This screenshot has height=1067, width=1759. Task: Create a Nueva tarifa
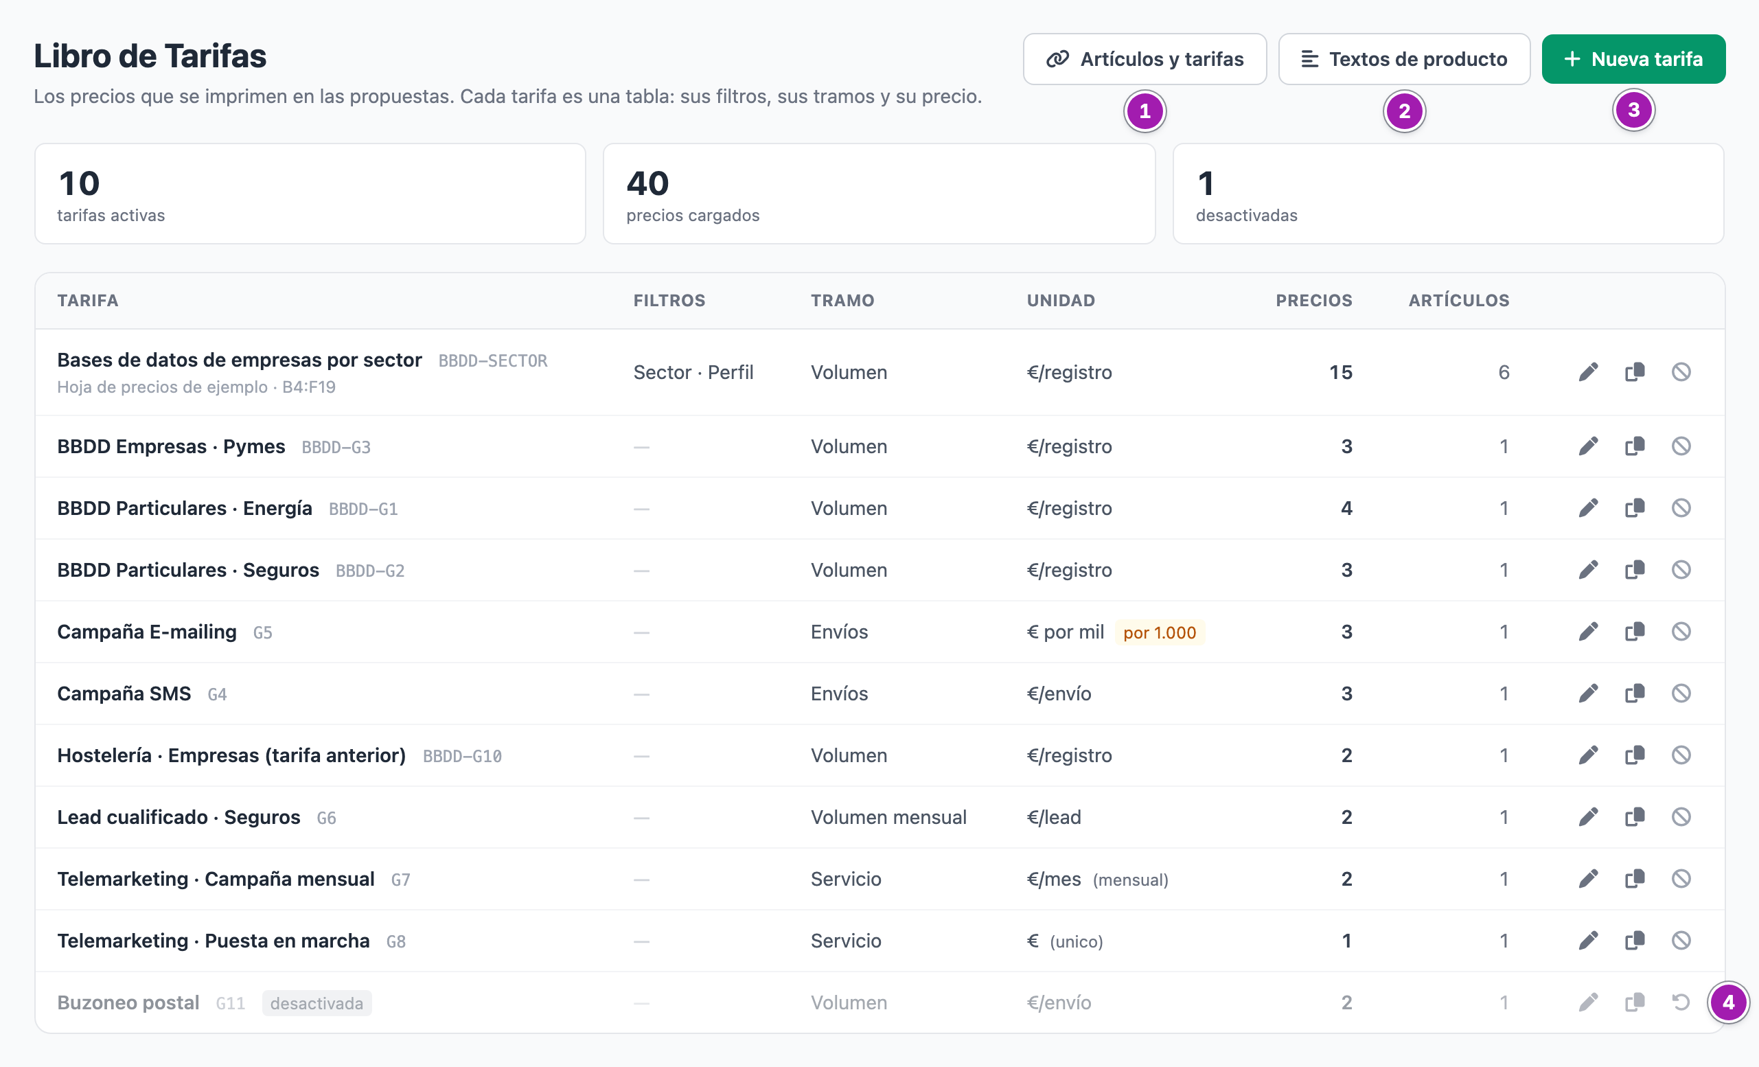1633,59
